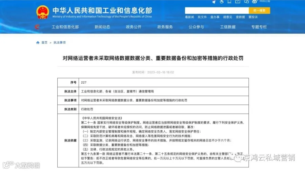Open the WeChat icon in header

pos(246,2)
